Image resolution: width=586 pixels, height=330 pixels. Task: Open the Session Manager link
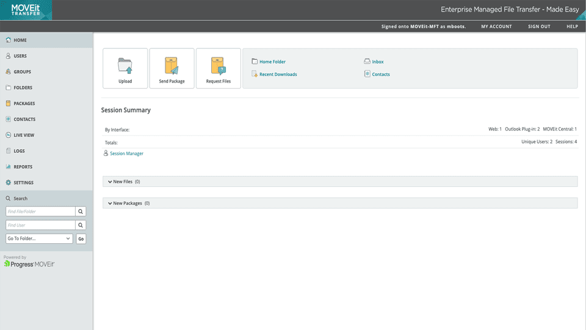[x=126, y=153]
